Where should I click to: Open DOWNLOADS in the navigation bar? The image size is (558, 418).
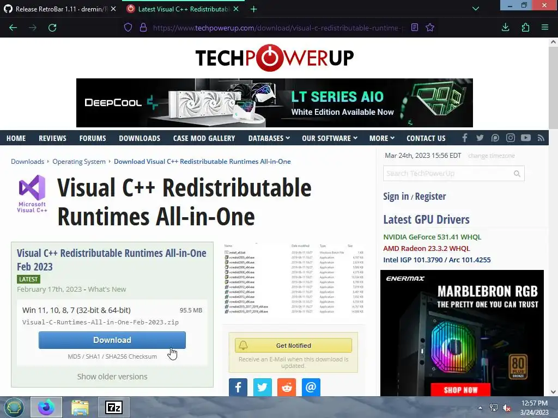click(139, 138)
